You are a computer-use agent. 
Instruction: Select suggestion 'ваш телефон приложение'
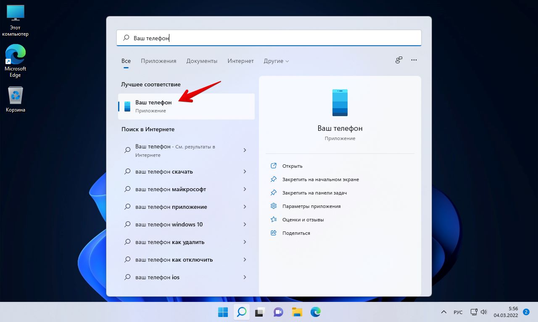tap(186, 207)
